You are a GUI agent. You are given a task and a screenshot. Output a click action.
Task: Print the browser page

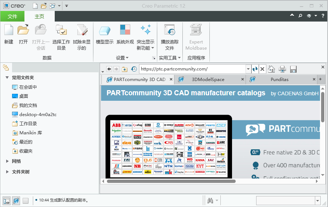[x=282, y=69]
